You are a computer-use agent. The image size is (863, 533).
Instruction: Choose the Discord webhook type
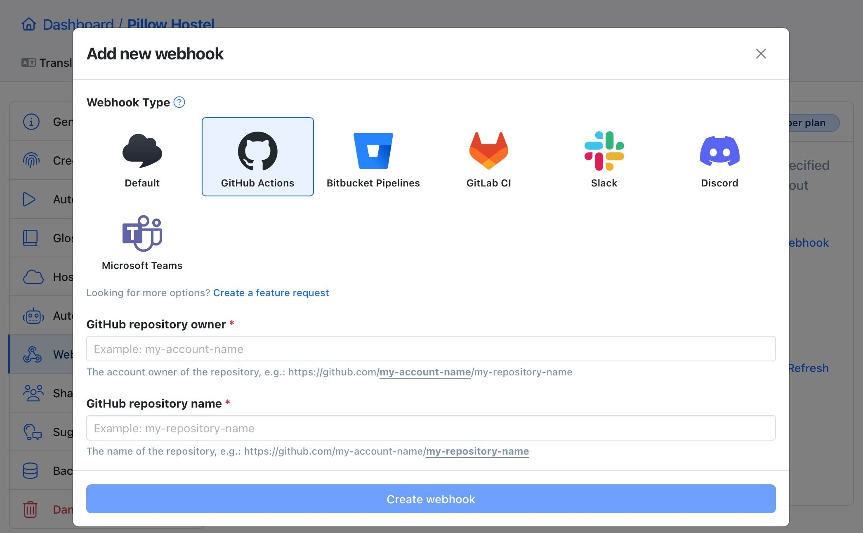[x=719, y=157]
